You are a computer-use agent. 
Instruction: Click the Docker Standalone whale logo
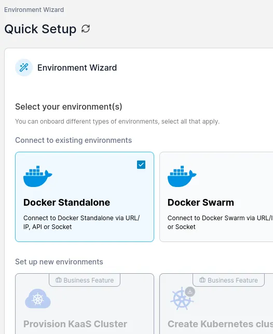[38, 177]
